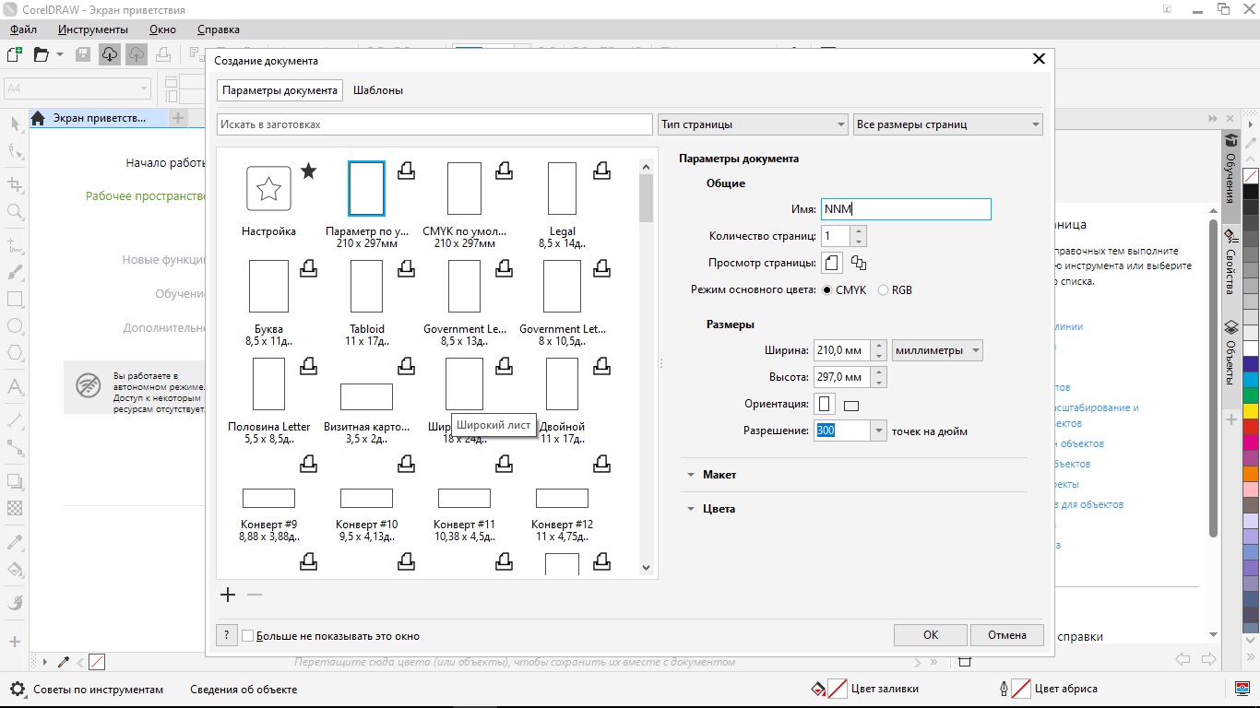The image size is (1260, 708).
Task: Open the 'Тип страницы' dropdown
Action: click(753, 124)
